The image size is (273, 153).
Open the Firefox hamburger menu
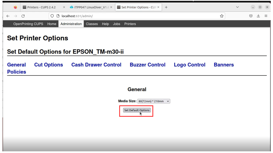(x=266, y=16)
